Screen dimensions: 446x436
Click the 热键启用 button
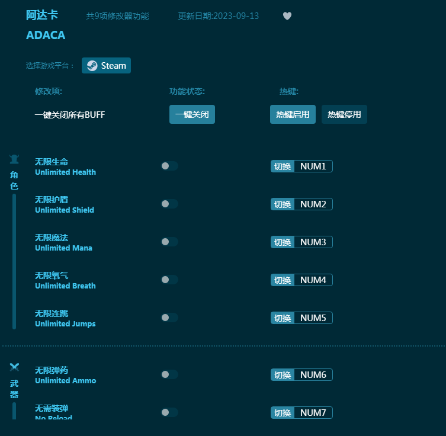293,114
